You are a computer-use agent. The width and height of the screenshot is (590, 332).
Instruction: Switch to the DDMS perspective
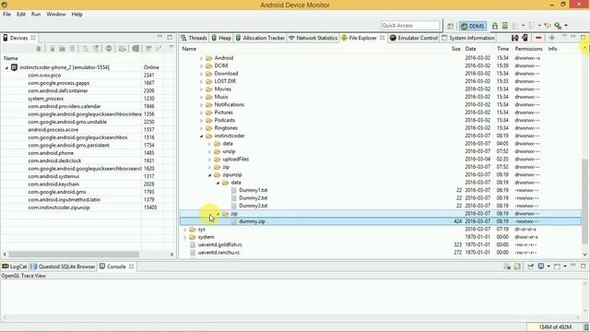(x=473, y=26)
